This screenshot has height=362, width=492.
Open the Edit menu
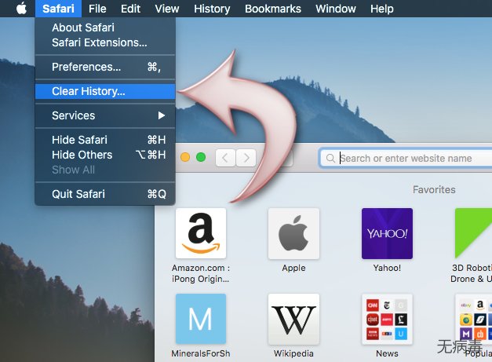130,9
